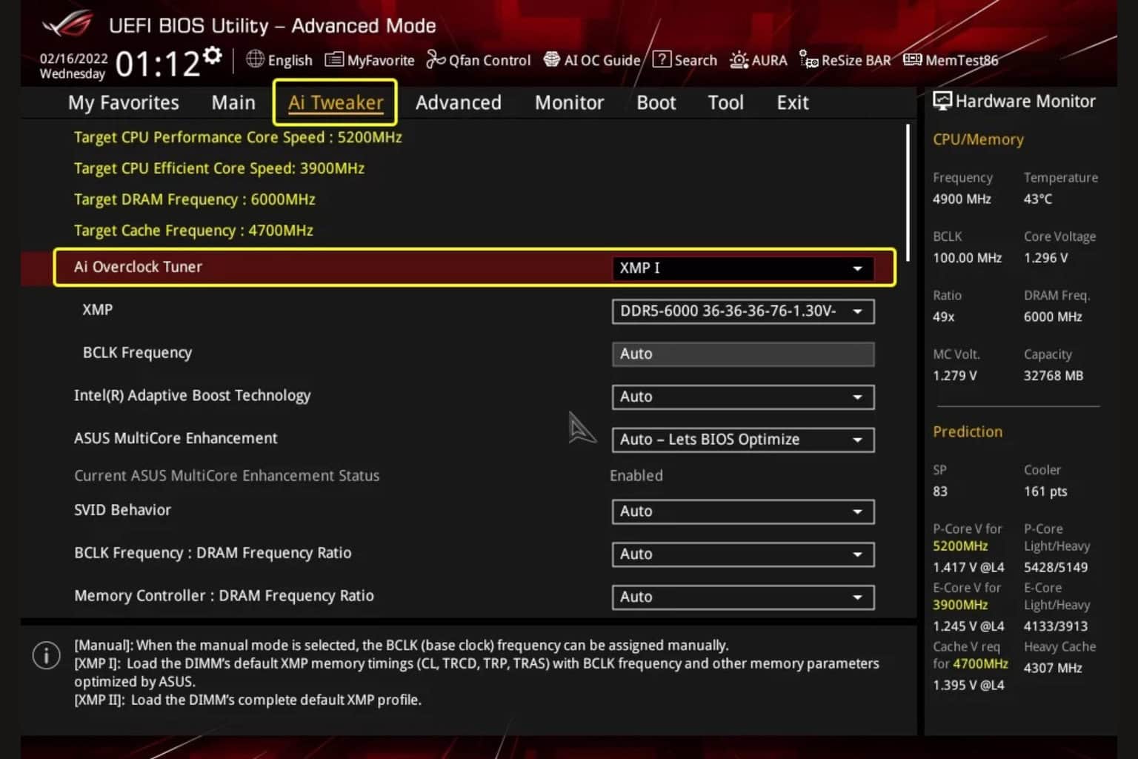The image size is (1138, 759).
Task: Click Current ASUS MultiCore Enhancement Status text
Action: [x=227, y=476]
